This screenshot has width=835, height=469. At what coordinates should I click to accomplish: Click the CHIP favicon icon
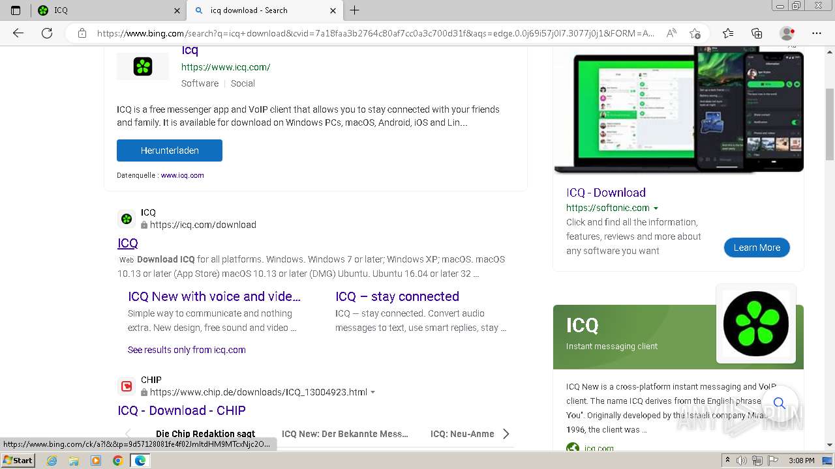[x=127, y=386]
